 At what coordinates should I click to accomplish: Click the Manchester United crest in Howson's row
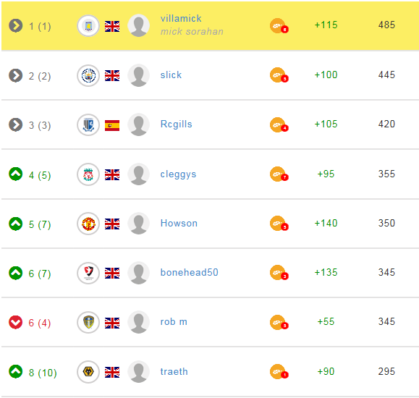point(88,224)
